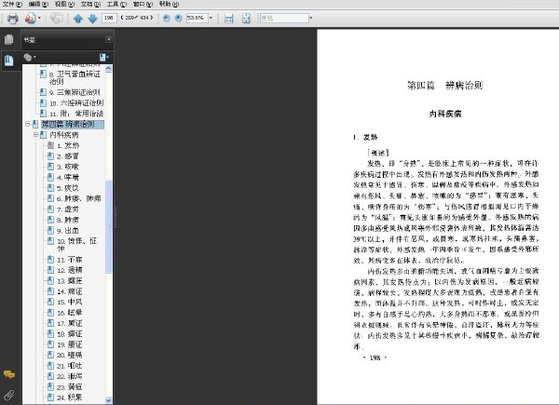Go to next page using down arrow
Screen dimensions: 559x405
[92, 19]
